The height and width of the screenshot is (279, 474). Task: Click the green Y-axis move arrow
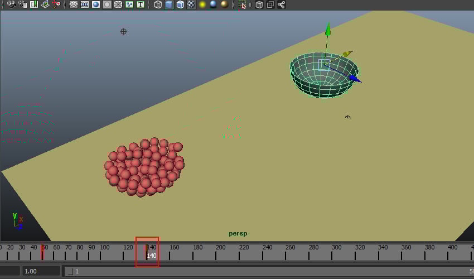tap(328, 30)
